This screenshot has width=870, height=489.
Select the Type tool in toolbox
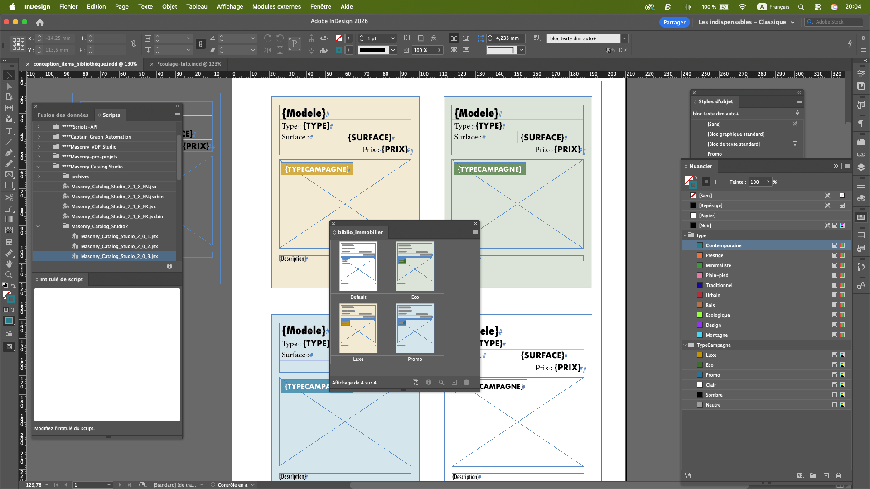9,131
